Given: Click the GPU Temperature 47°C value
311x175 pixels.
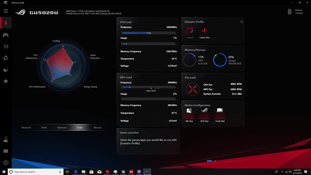Looking at the screenshot, I should [x=174, y=113].
